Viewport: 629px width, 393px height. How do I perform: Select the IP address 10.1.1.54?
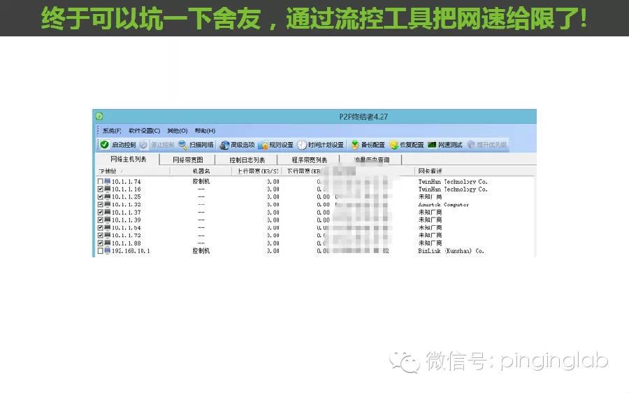coord(126,227)
